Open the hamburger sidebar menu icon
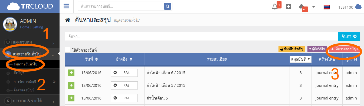The height and width of the screenshot is (106, 364). pos(66,6)
